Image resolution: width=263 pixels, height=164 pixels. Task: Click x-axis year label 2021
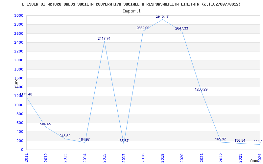[202, 158]
